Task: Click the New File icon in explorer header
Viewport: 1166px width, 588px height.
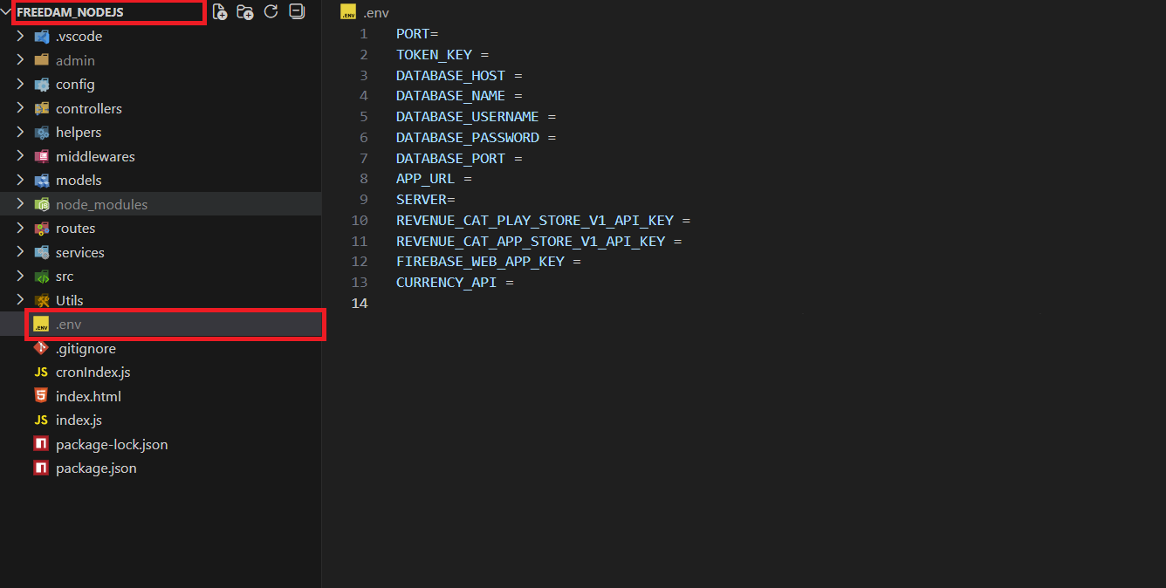Action: point(220,12)
